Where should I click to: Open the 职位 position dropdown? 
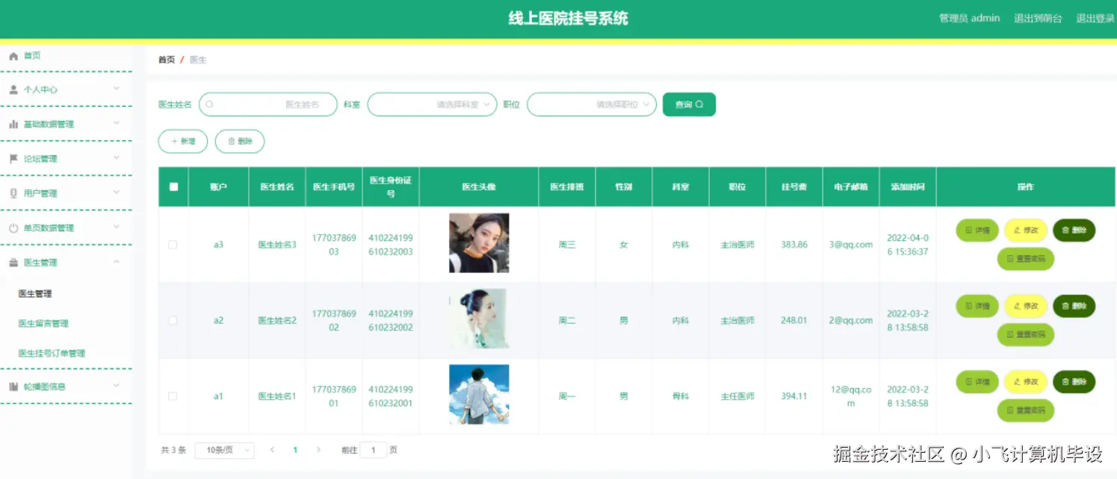point(592,104)
